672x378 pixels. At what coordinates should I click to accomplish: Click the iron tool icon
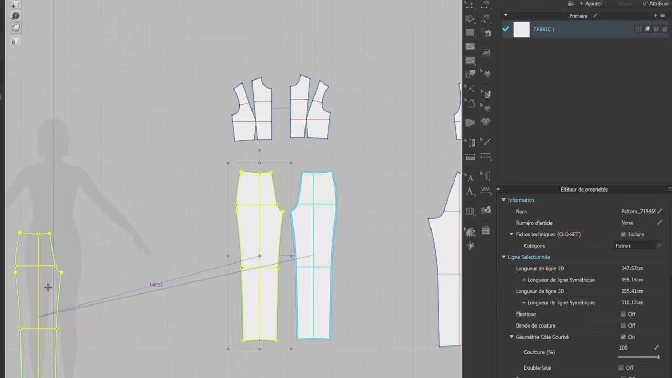486,52
